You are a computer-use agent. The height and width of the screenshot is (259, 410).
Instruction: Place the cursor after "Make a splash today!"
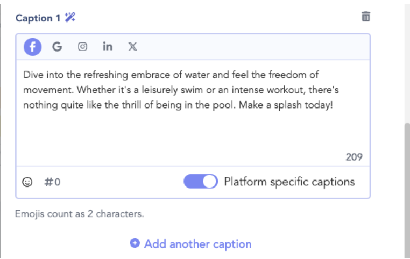pos(334,105)
